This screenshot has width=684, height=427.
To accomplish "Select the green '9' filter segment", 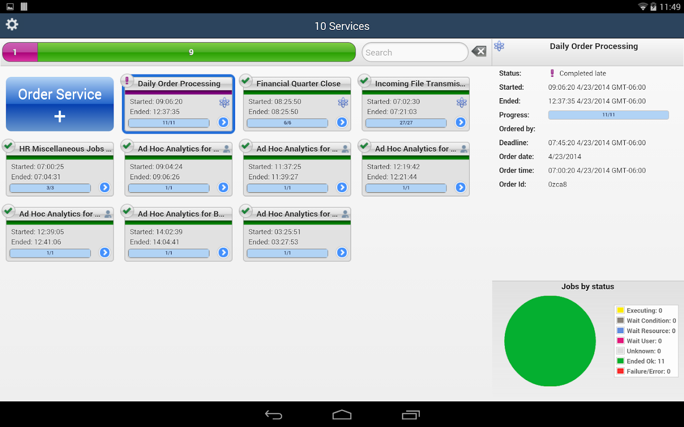I will [191, 52].
